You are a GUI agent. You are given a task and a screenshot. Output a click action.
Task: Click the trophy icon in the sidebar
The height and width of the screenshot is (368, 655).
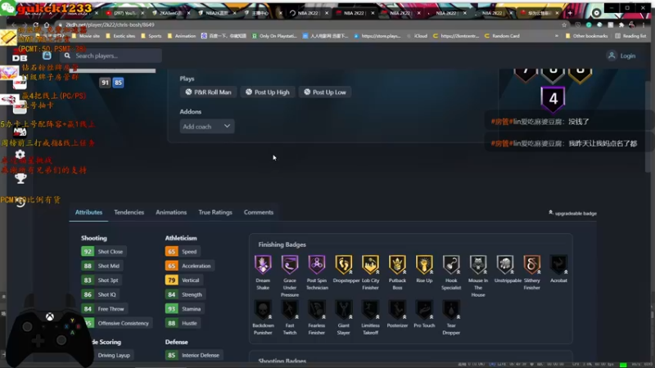tap(20, 178)
